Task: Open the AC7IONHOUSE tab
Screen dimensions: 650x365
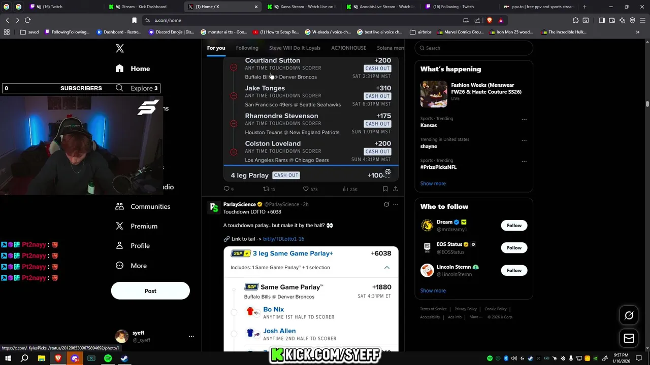Action: click(x=349, y=48)
